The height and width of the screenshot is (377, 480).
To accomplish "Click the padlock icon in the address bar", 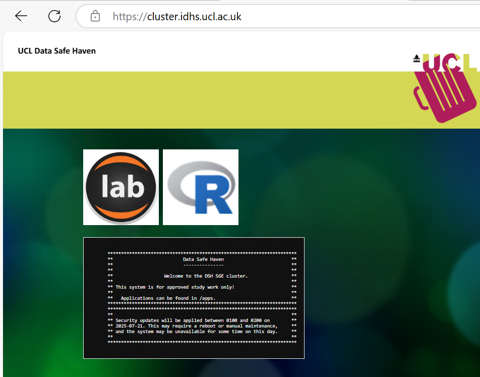I will point(95,16).
